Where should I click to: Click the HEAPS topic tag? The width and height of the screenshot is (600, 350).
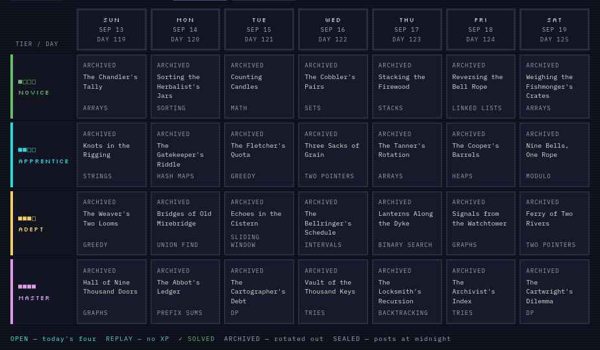point(462,176)
